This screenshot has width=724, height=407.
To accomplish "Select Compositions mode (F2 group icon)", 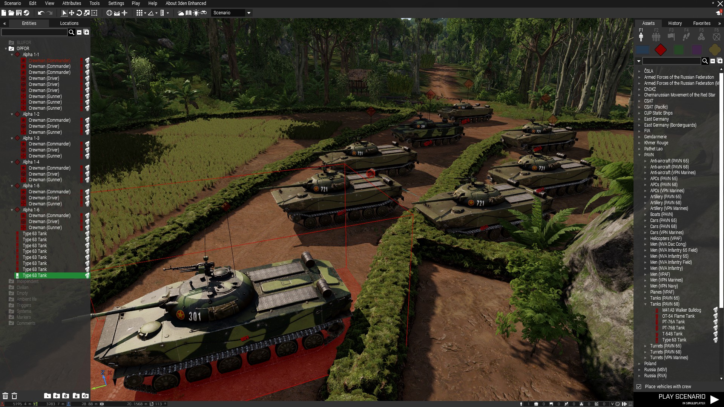I will coord(656,36).
